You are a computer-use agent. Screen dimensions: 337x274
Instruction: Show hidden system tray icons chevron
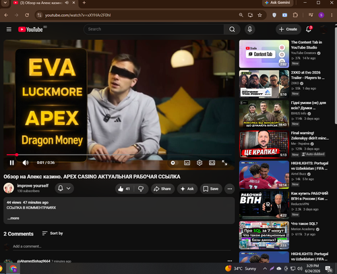(x=265, y=269)
